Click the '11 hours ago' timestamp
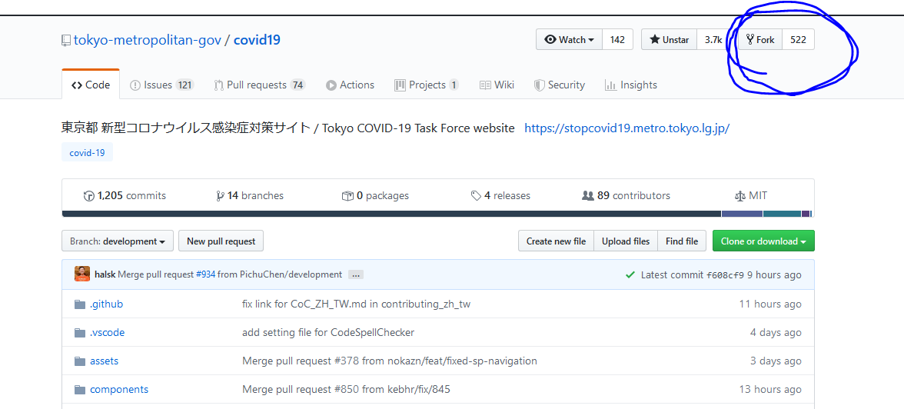The height and width of the screenshot is (409, 904). [x=770, y=304]
